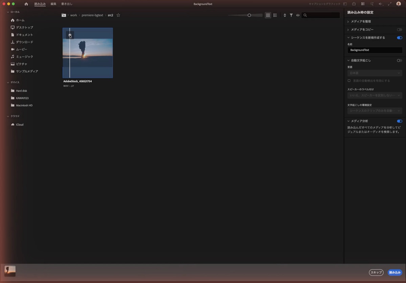
Task: Open the キャプションとグラフィック workspace menu
Action: (x=324, y=4)
